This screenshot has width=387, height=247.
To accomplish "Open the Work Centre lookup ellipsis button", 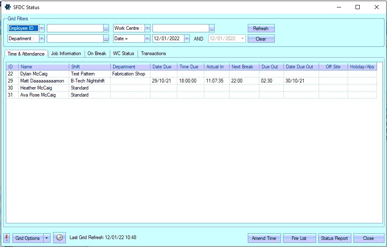I will click(x=212, y=28).
